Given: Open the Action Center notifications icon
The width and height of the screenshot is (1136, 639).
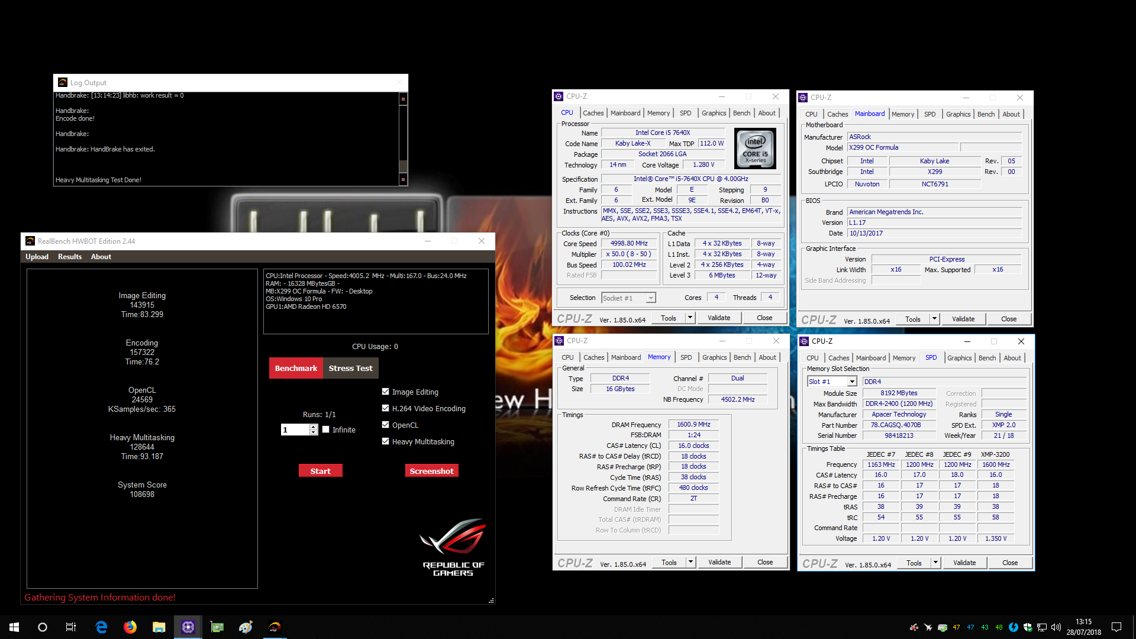Looking at the screenshot, I should pos(1116,627).
